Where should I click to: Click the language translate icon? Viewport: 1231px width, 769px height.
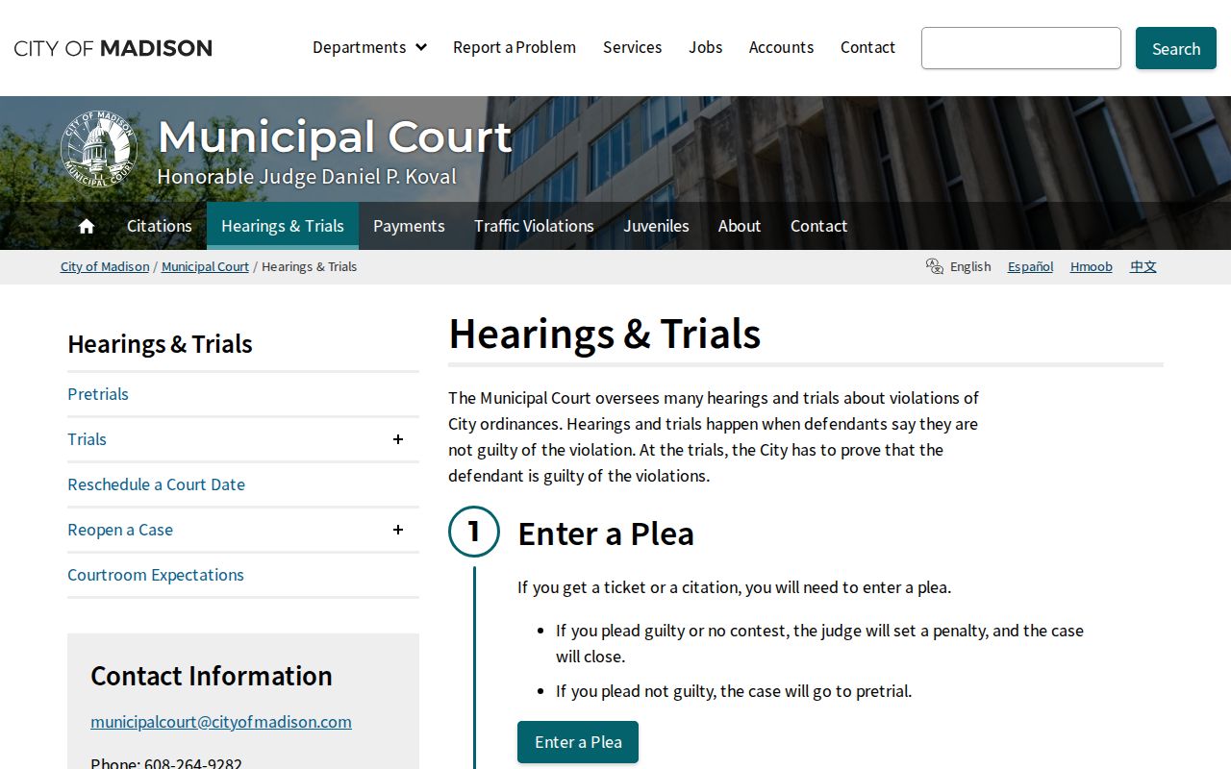pyautogui.click(x=934, y=266)
